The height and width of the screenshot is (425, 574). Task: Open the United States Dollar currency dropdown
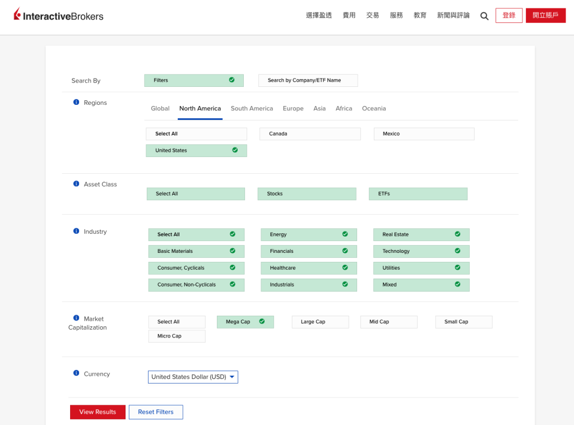tap(193, 377)
